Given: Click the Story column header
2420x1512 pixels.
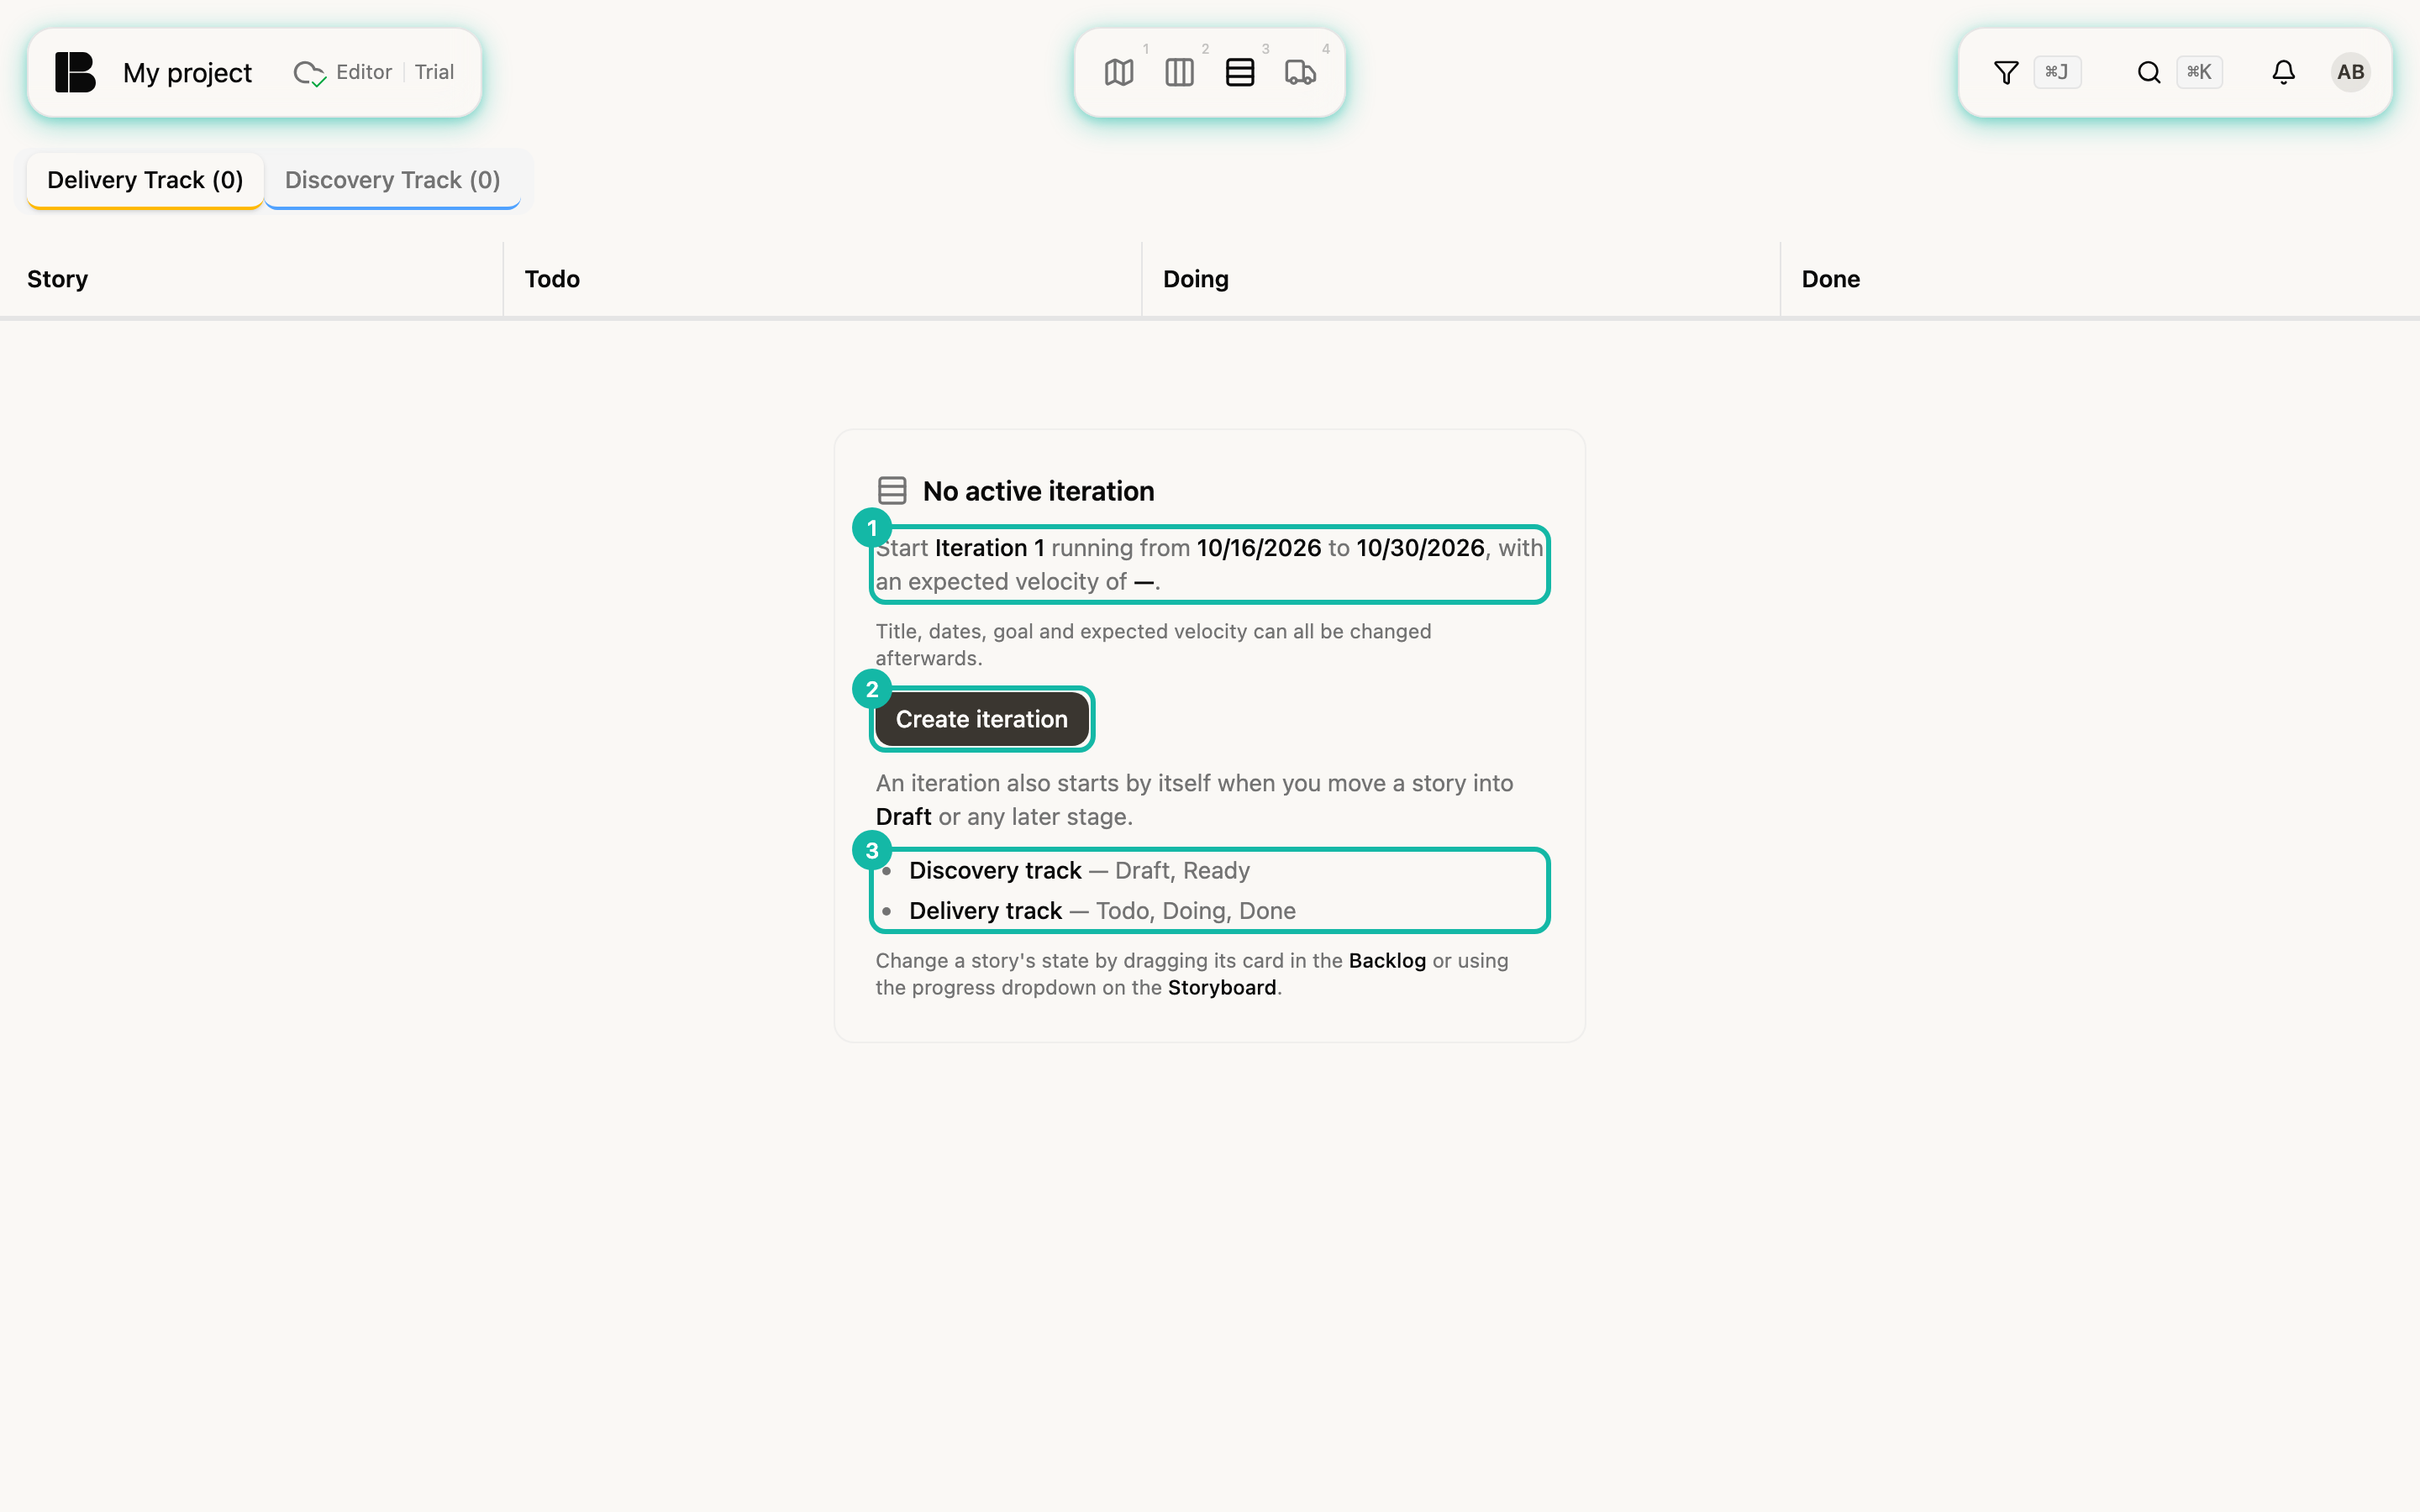Looking at the screenshot, I should pos(57,279).
